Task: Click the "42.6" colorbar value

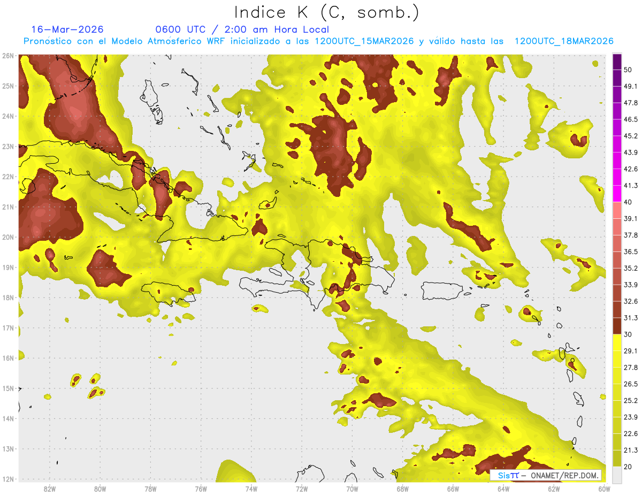Action: pos(631,169)
